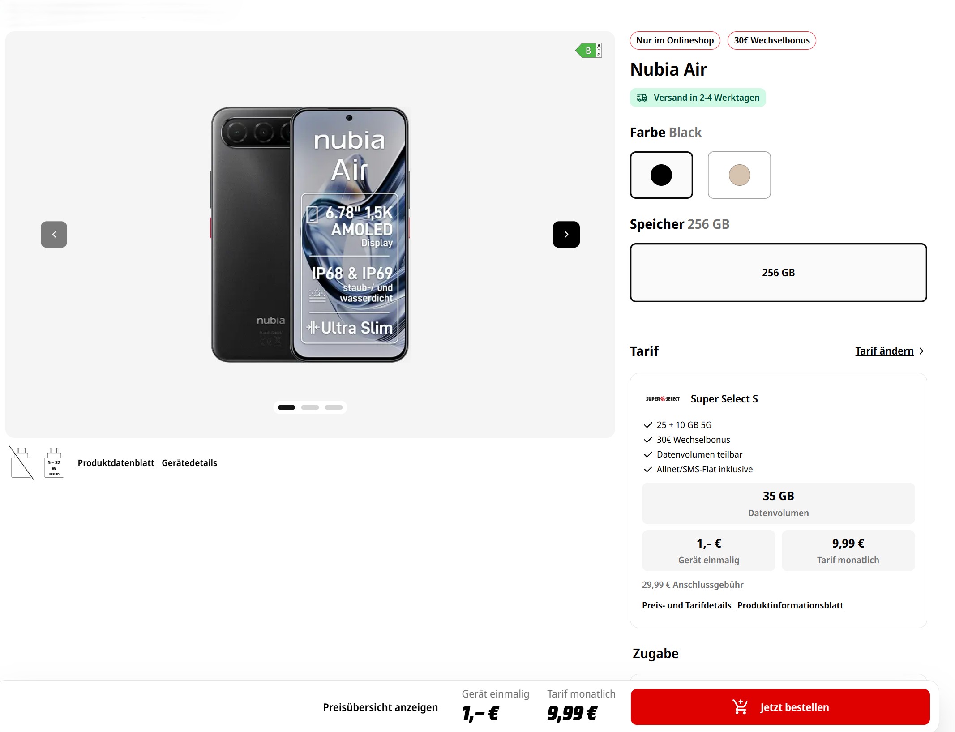Click the next image arrow button
Screen dimensions: 955x732
[x=566, y=234]
